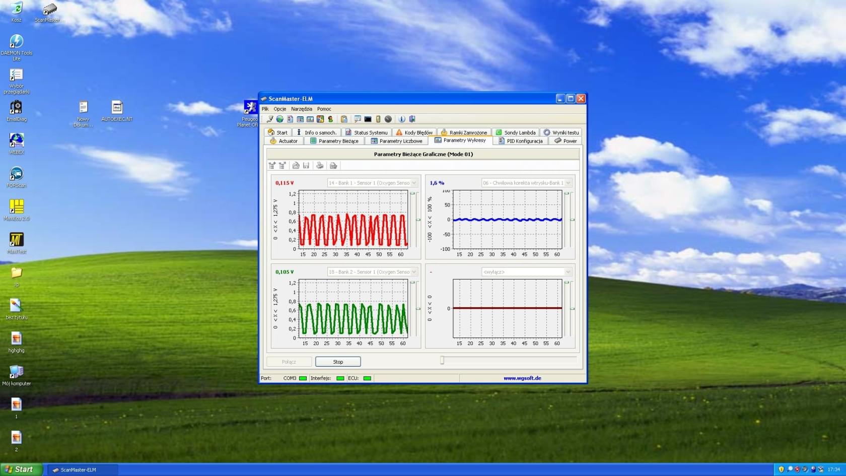Open the FORScan desktop icon
This screenshot has height=476, width=846.
click(17, 177)
